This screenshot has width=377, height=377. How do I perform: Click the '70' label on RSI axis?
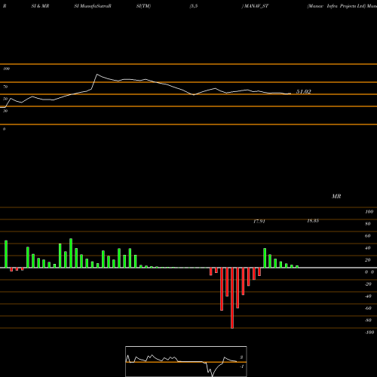(5, 87)
